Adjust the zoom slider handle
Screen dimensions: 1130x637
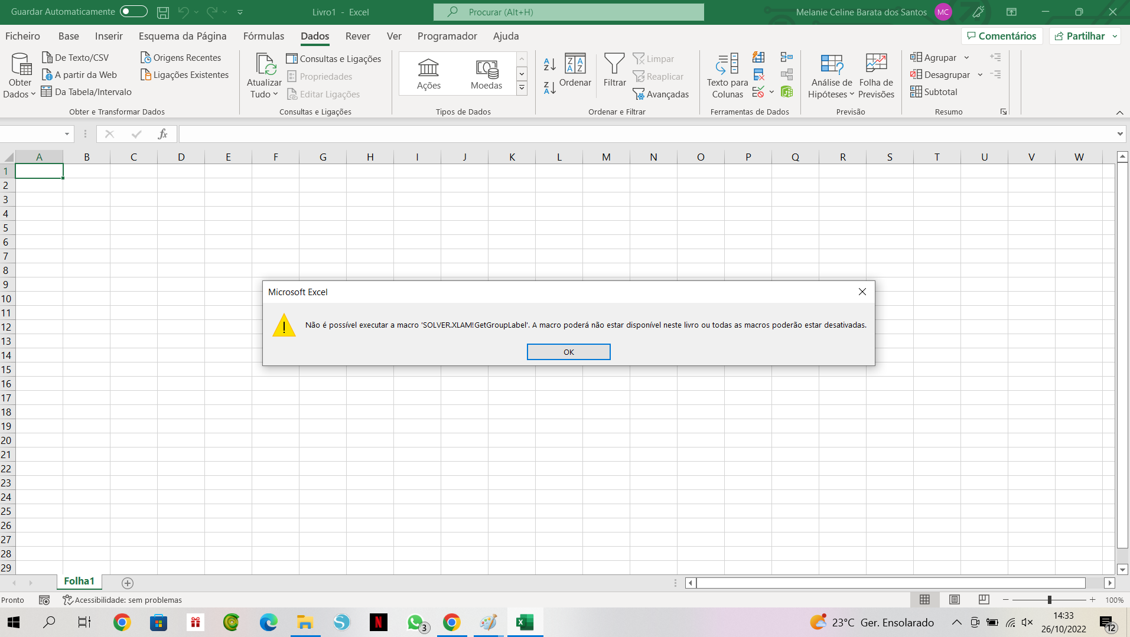click(1050, 600)
